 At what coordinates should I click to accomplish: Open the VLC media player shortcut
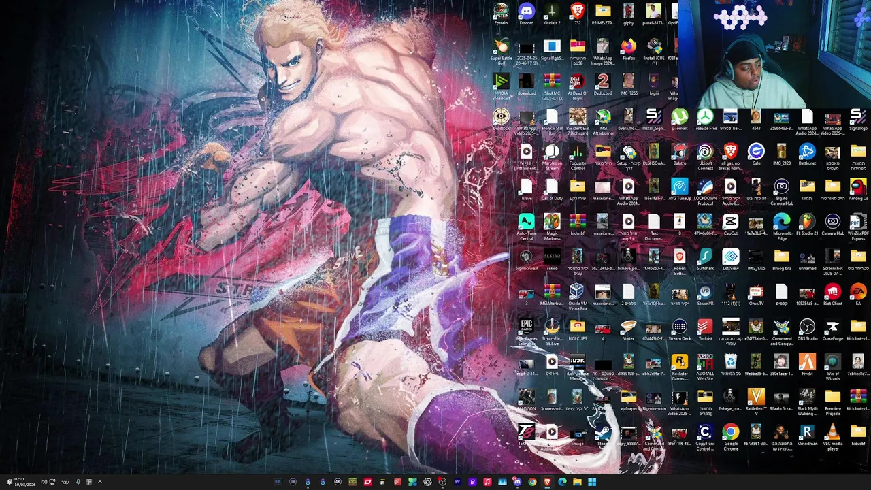click(x=833, y=438)
